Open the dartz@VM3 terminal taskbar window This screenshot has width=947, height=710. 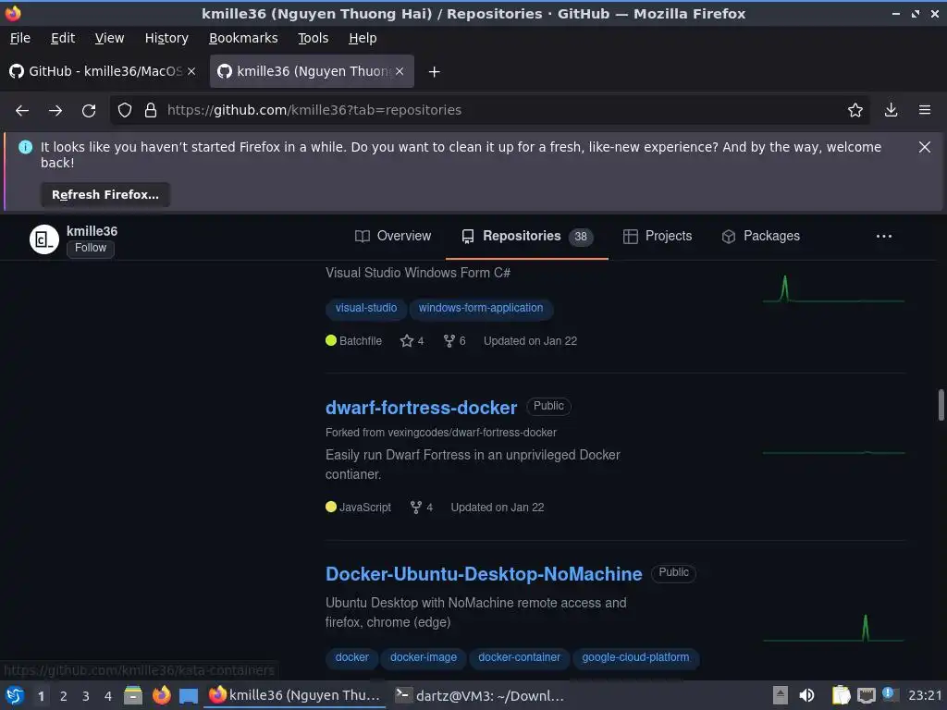pos(479,695)
